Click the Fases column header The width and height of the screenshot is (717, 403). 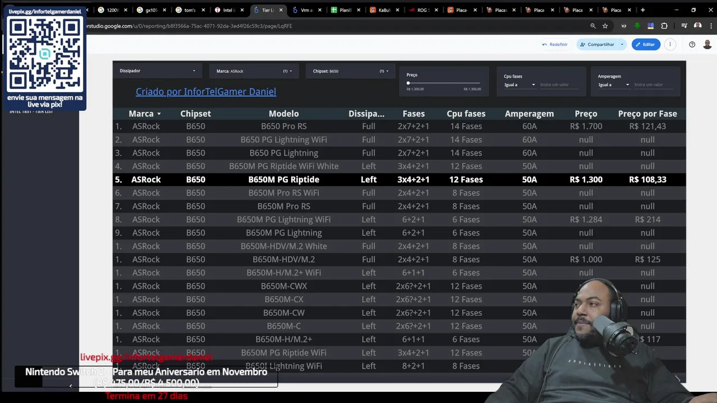pyautogui.click(x=413, y=114)
